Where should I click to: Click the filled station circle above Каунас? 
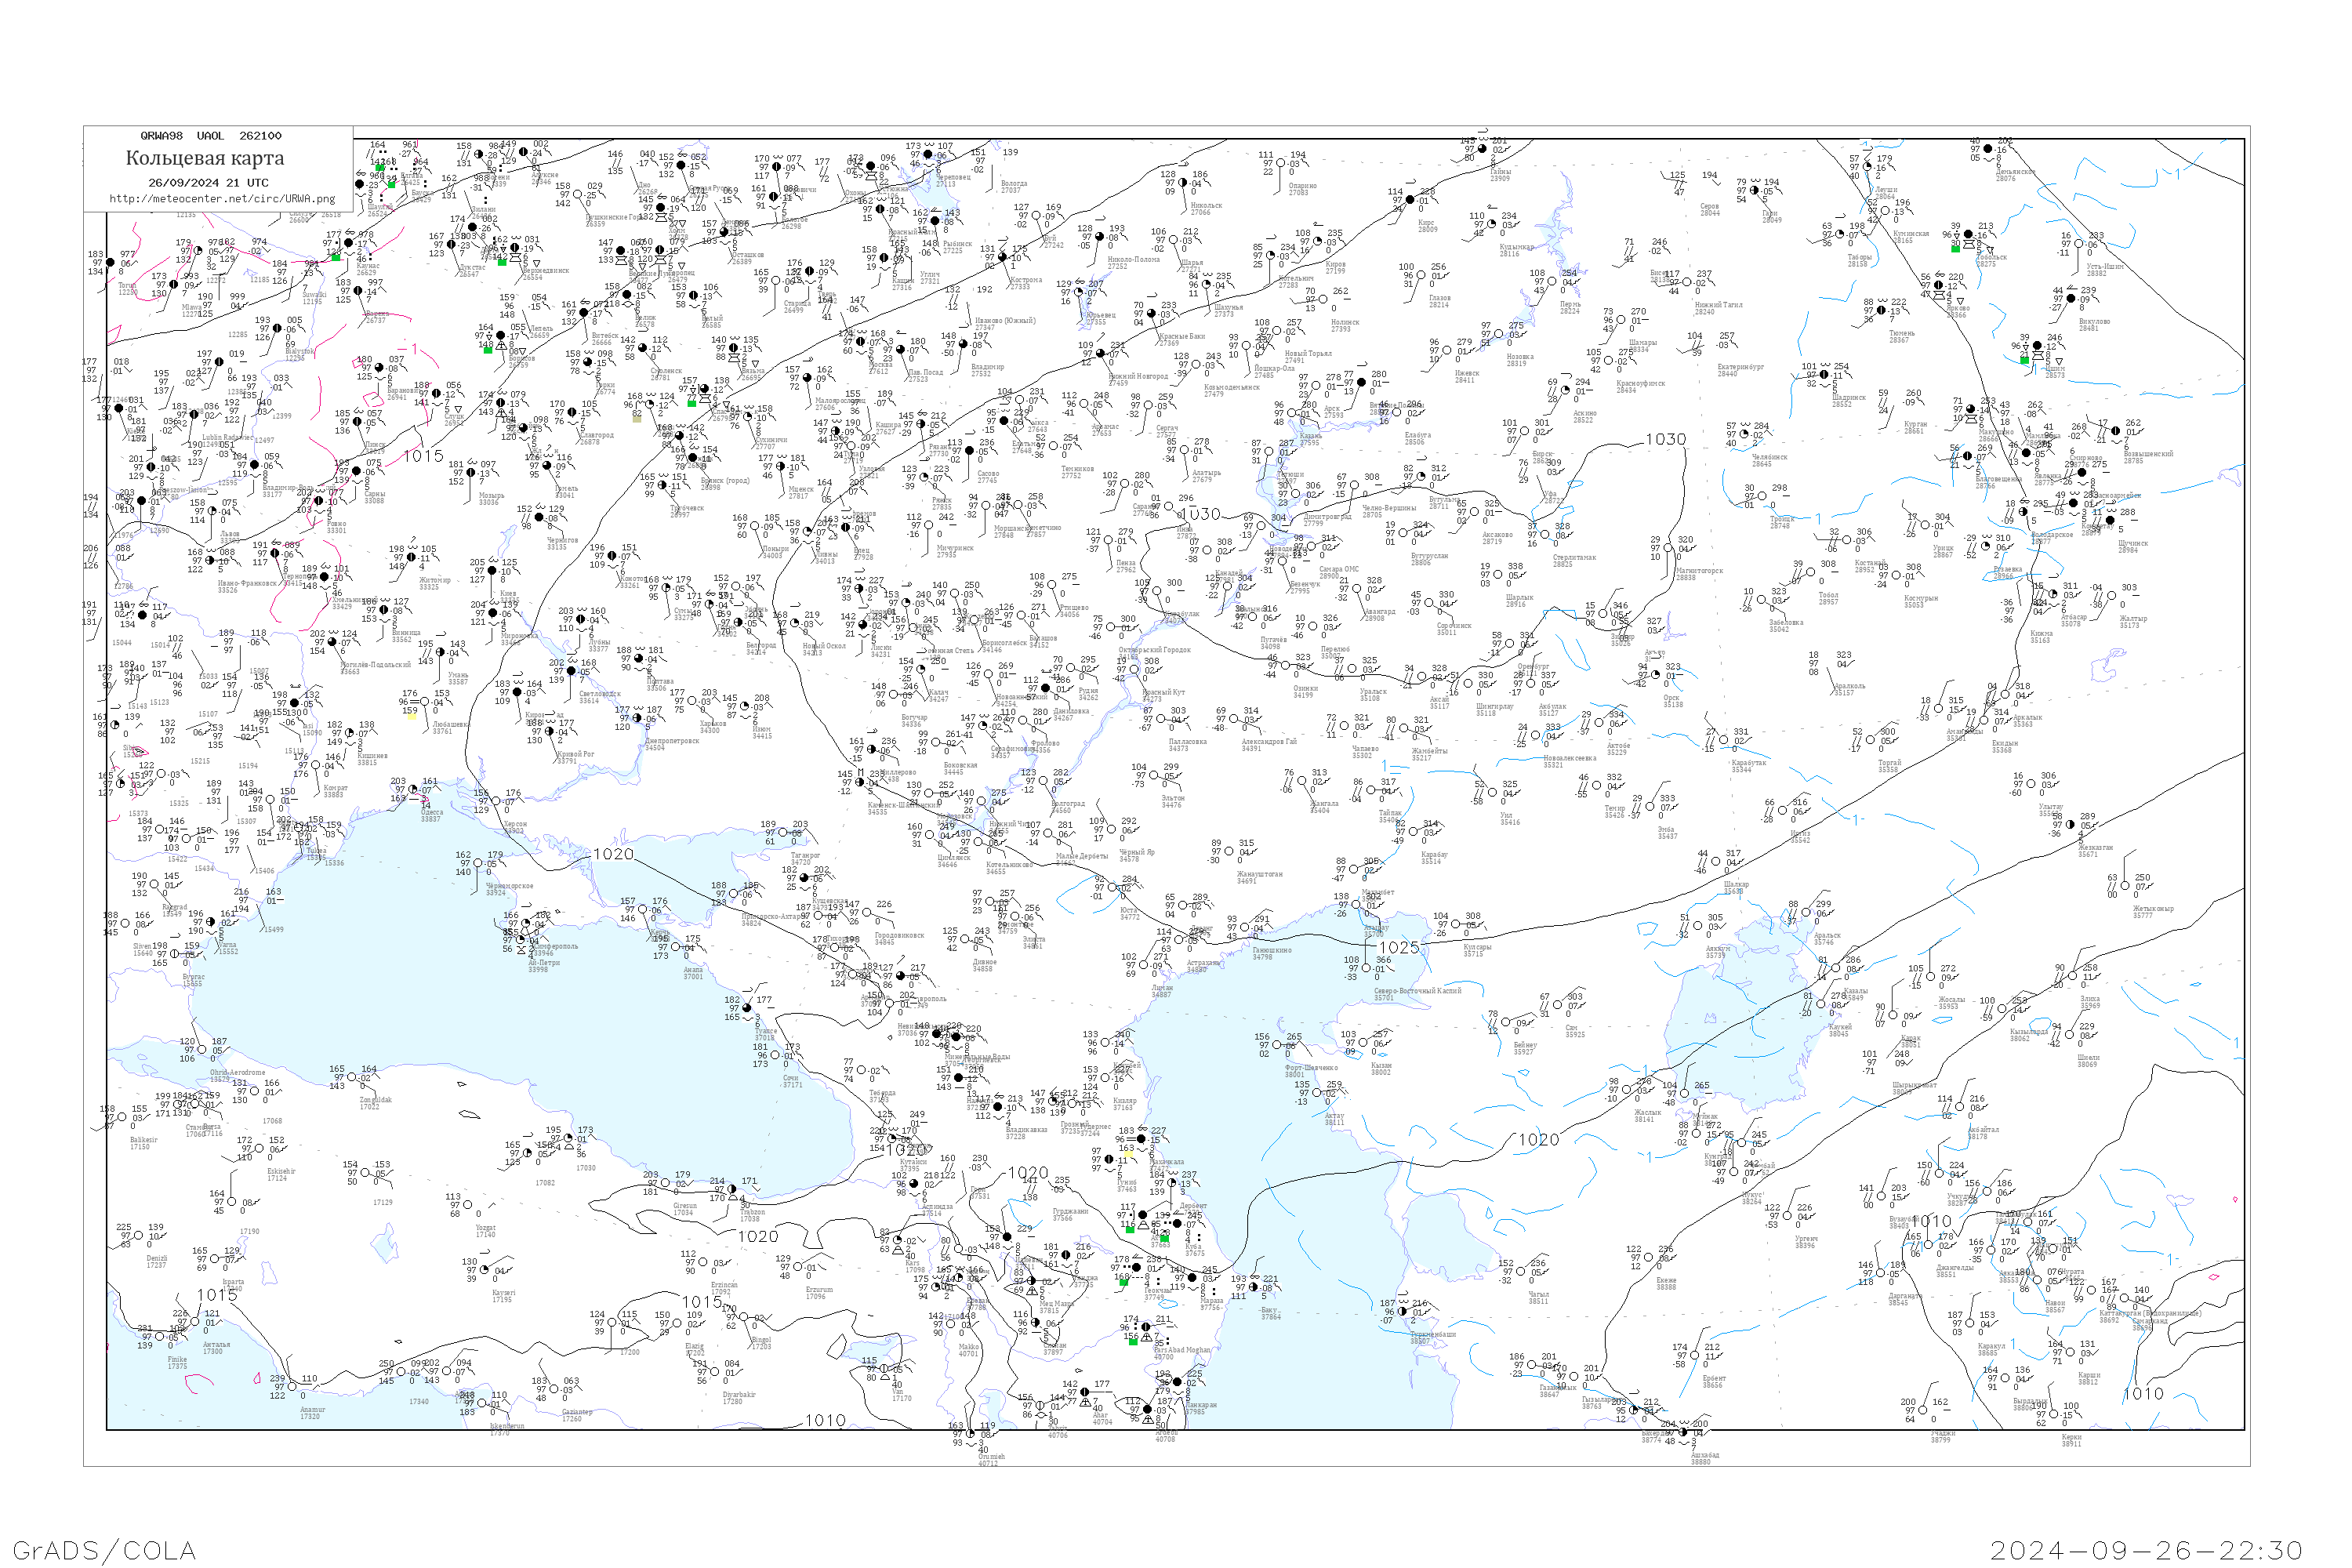(347, 243)
